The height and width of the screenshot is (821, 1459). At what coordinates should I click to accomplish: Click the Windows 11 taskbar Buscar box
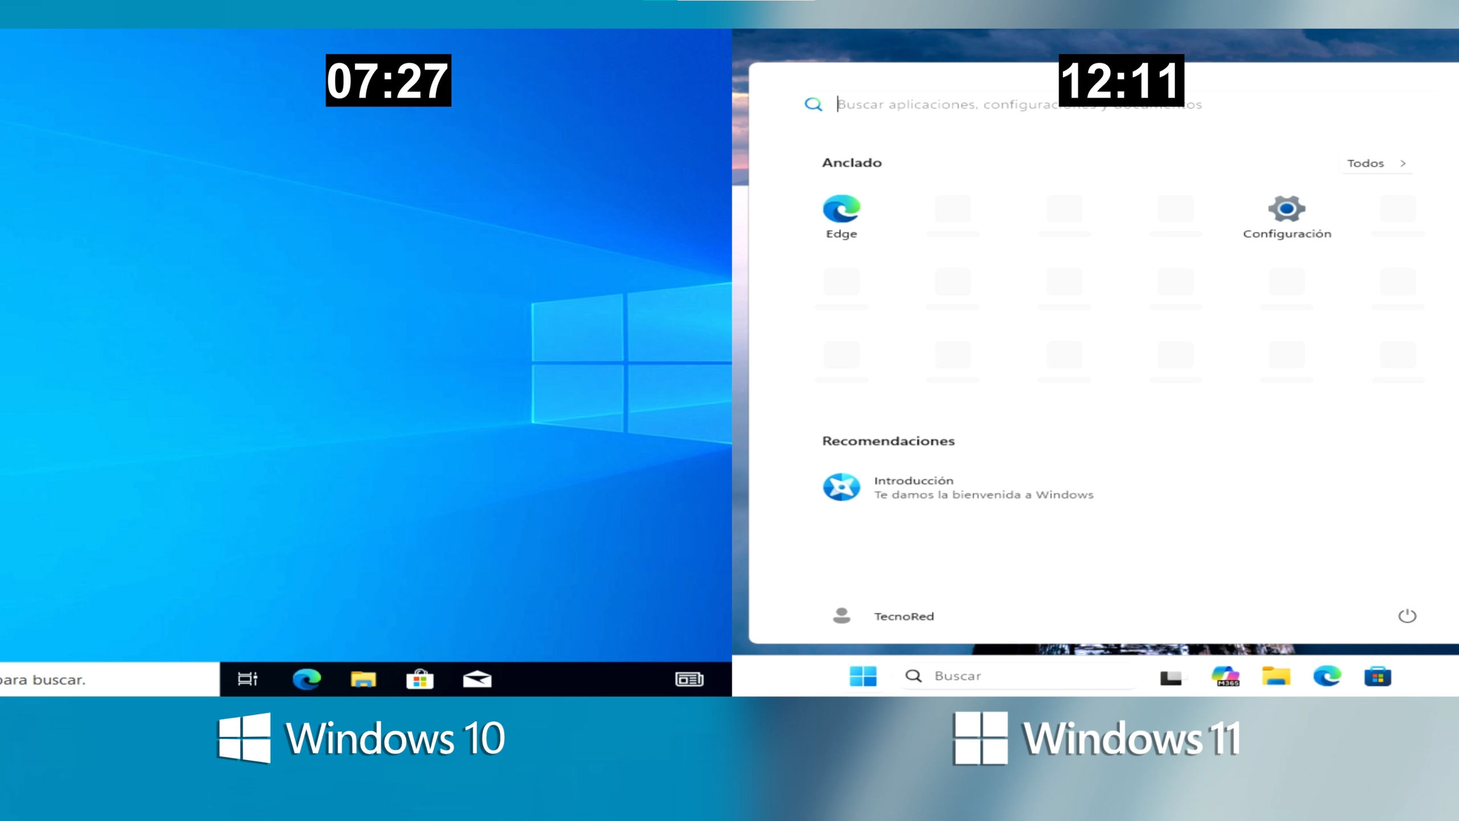[1019, 676]
